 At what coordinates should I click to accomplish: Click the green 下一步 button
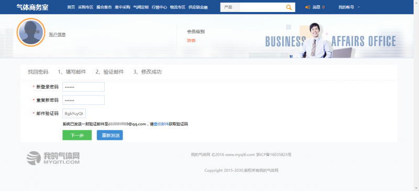coord(77,135)
